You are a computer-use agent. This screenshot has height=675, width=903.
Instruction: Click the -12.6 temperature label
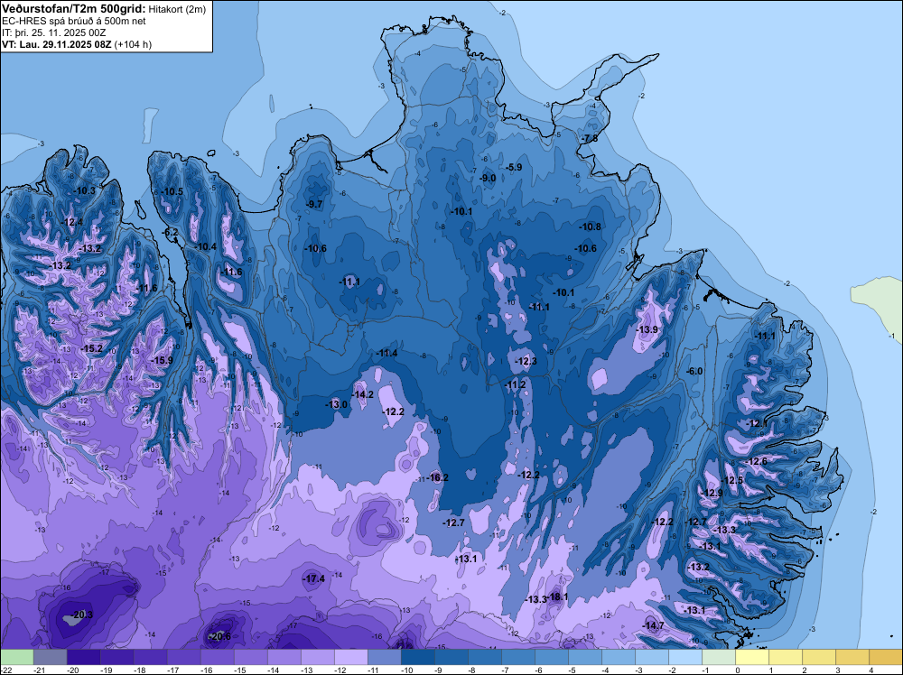756,461
